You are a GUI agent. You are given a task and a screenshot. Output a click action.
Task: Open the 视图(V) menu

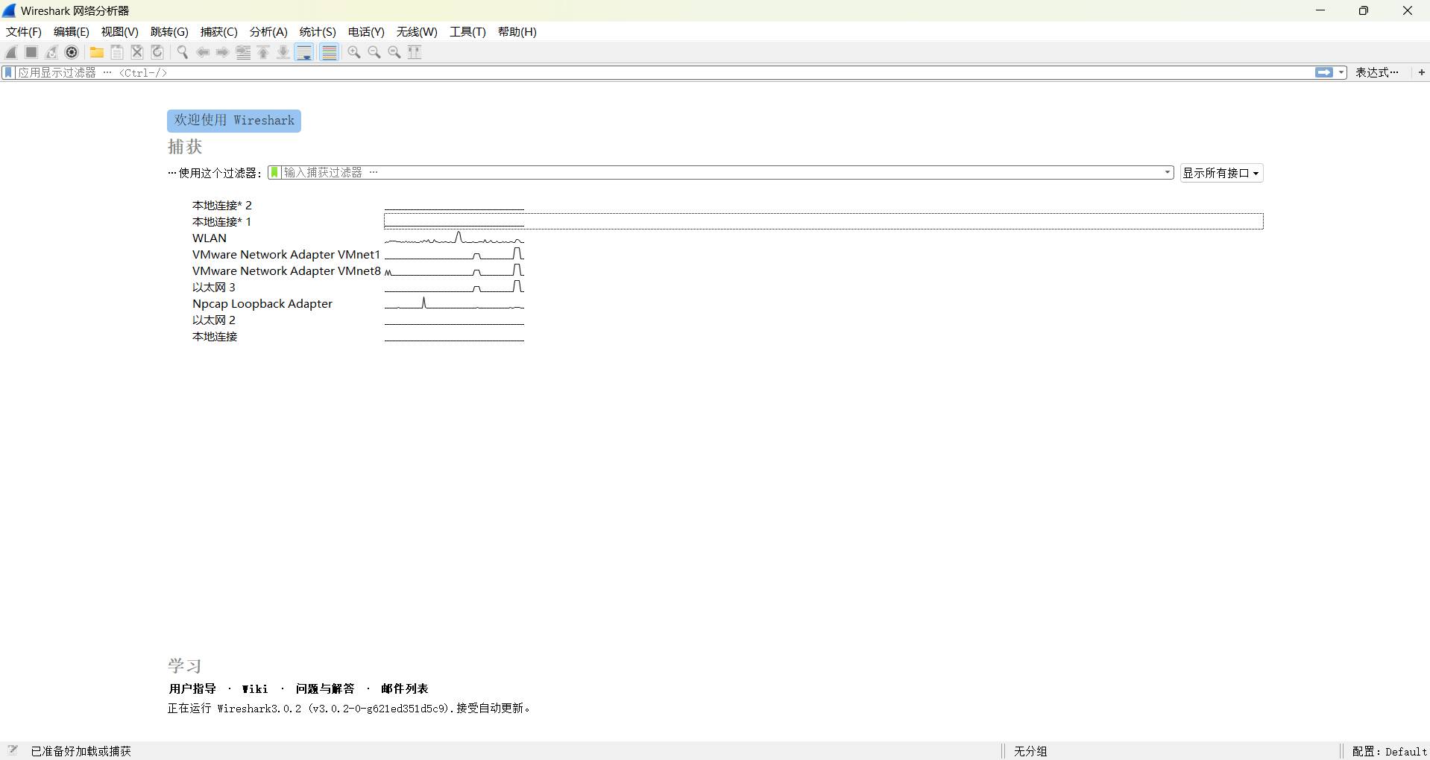pyautogui.click(x=120, y=32)
